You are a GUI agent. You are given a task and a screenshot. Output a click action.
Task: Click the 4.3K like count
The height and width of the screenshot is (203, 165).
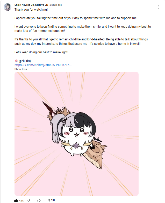(21, 200)
